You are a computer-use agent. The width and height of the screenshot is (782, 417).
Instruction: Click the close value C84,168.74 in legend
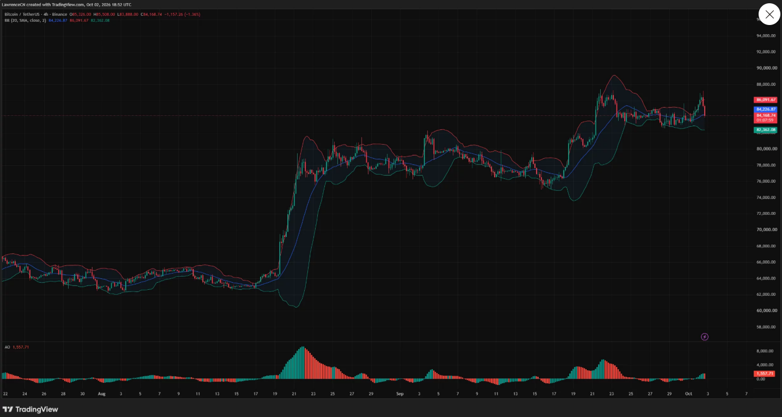click(x=151, y=14)
